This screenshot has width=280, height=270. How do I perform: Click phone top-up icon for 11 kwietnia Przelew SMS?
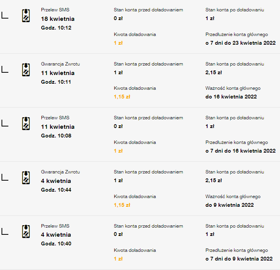[26, 124]
